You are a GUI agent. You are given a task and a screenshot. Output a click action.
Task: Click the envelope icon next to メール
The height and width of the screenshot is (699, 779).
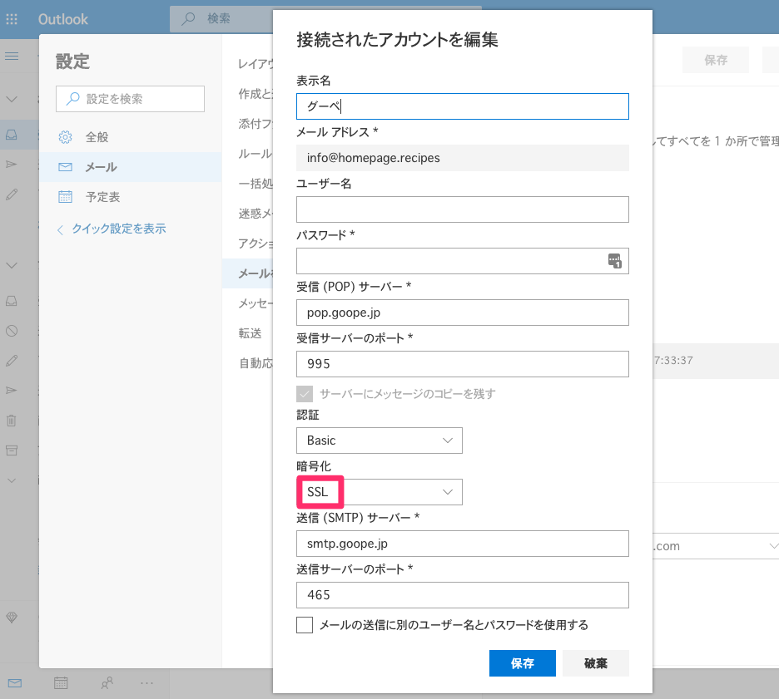tap(65, 167)
